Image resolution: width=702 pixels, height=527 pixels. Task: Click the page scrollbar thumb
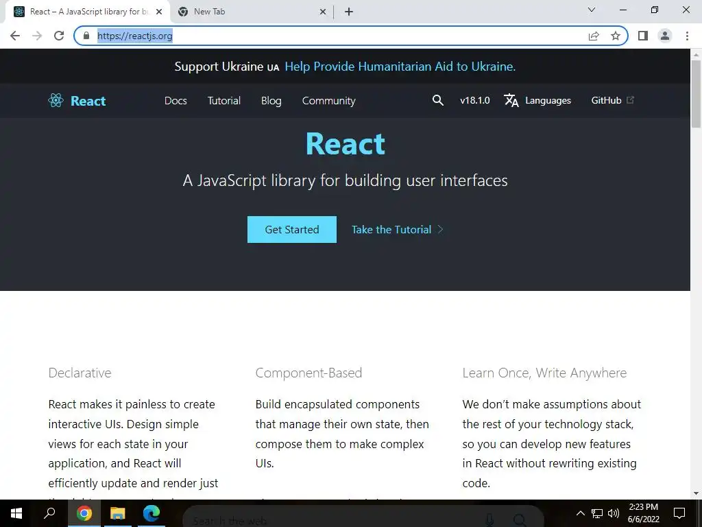click(696, 94)
